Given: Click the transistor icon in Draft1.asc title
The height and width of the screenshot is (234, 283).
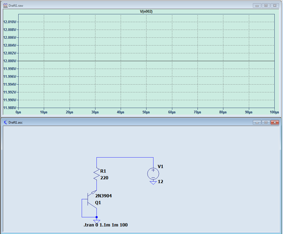Looking at the screenshot, I should 5,123.
